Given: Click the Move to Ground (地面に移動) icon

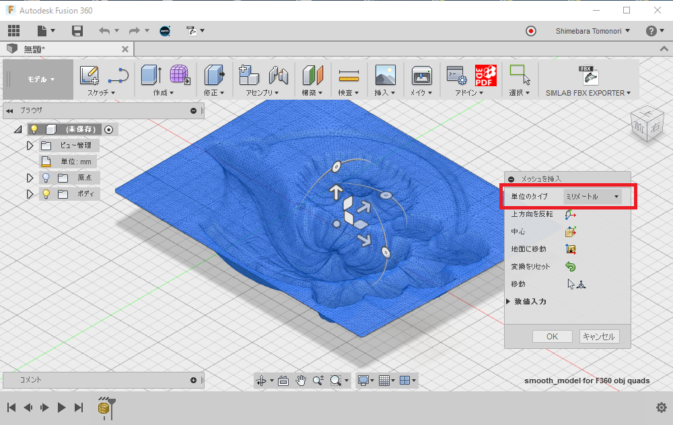Looking at the screenshot, I should coord(571,249).
